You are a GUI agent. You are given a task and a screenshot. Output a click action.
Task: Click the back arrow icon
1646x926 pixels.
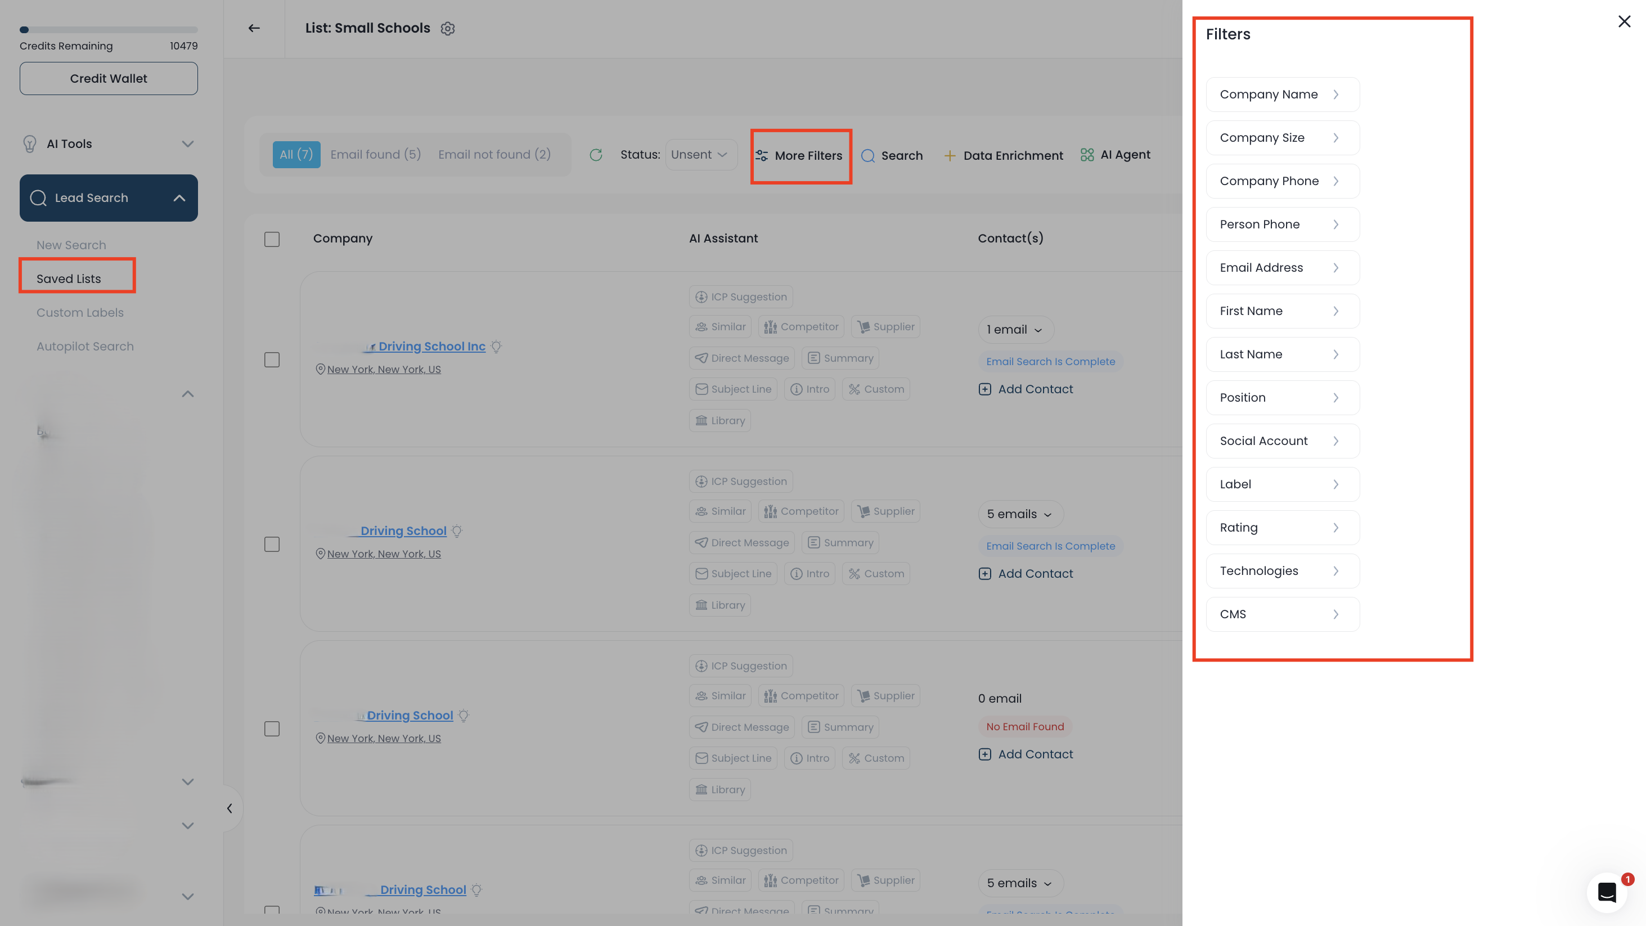pos(254,28)
